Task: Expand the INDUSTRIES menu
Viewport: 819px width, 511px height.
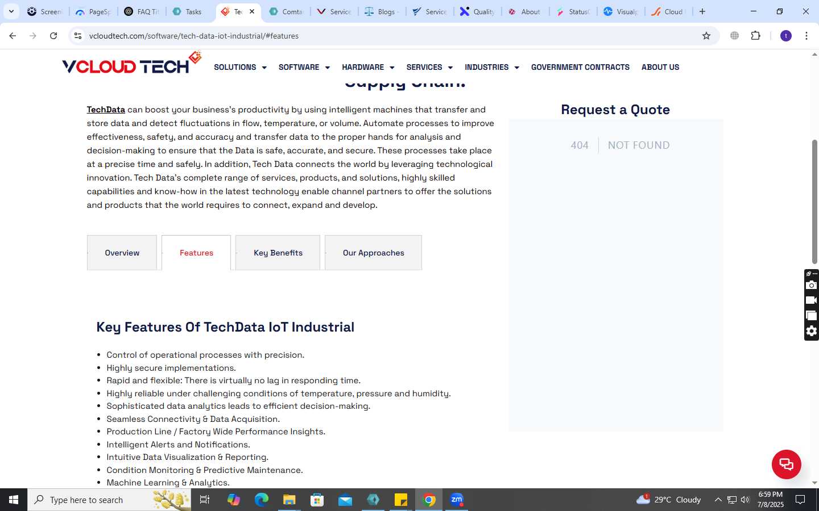Action: pos(492,67)
